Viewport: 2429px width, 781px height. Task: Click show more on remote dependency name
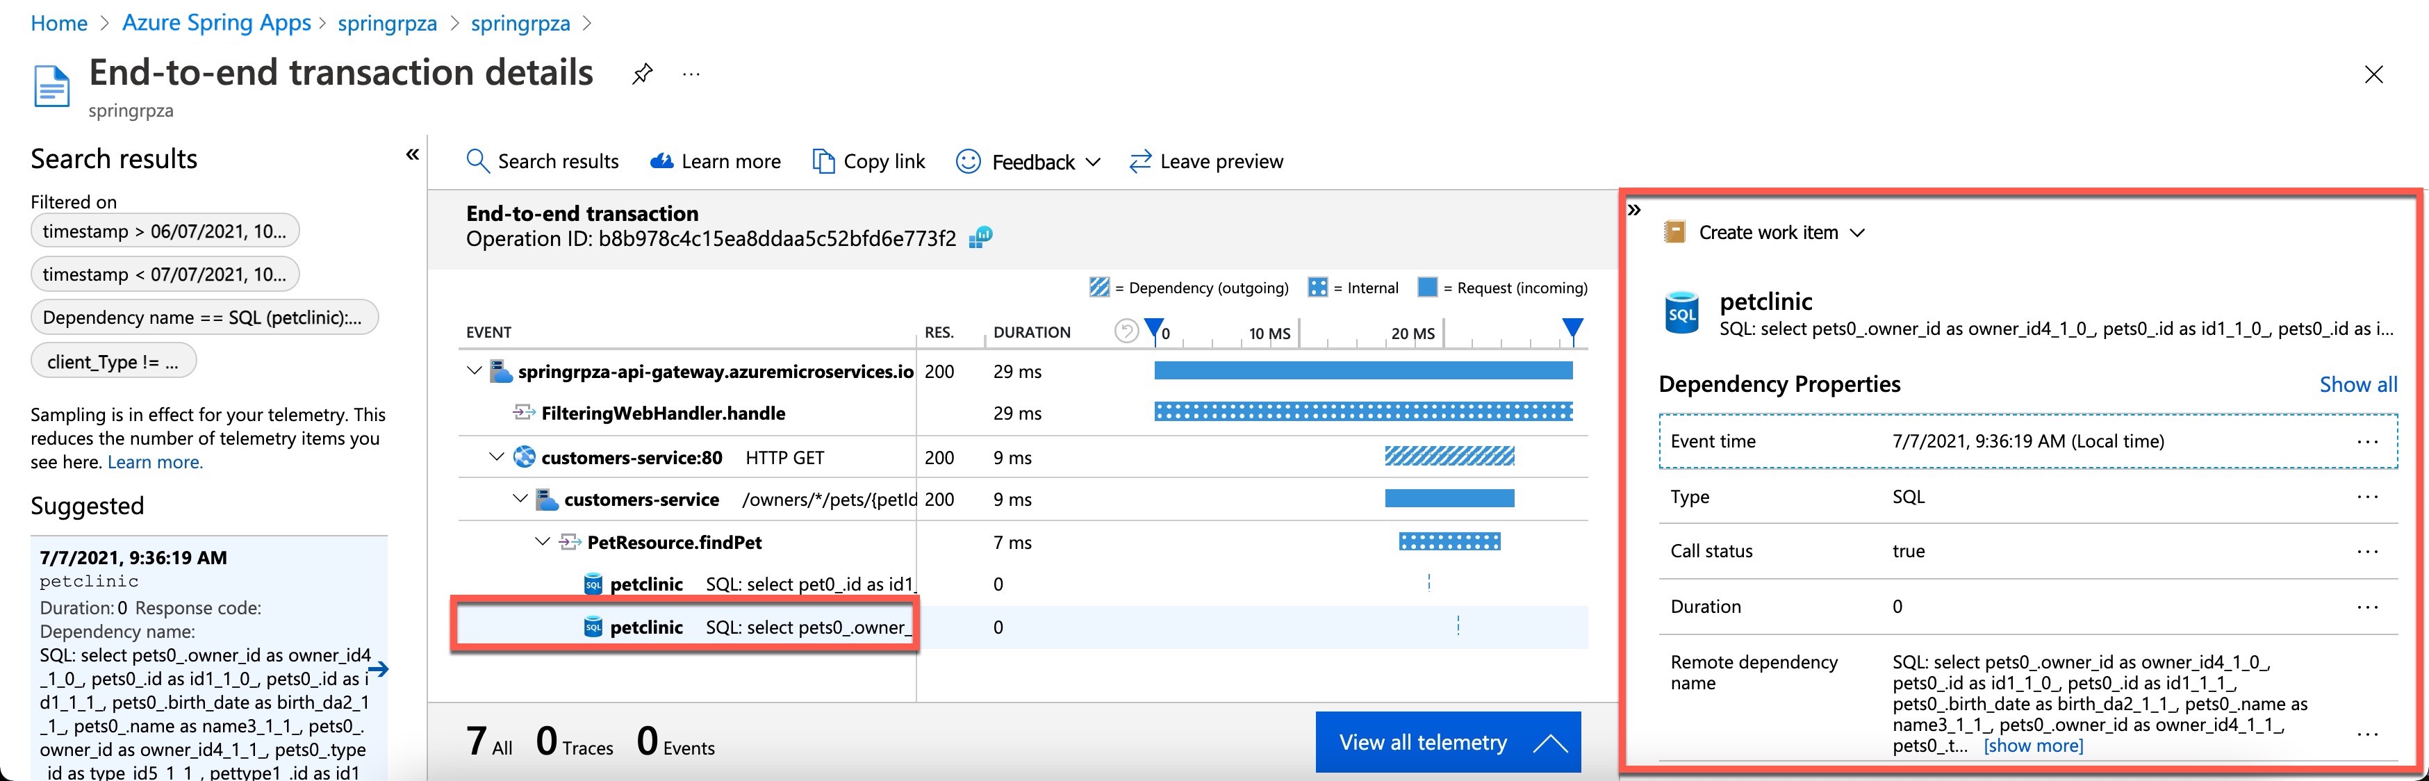(2033, 746)
